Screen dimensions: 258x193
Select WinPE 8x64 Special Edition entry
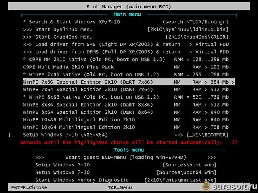[126, 112]
